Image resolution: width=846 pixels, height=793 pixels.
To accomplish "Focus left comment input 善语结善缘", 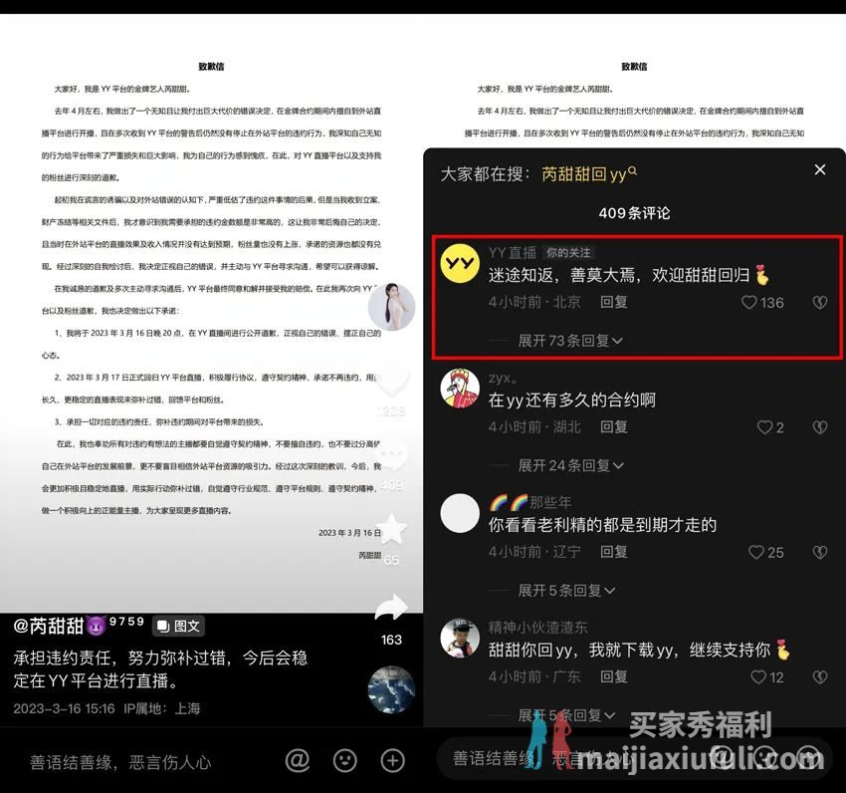I will point(120,762).
